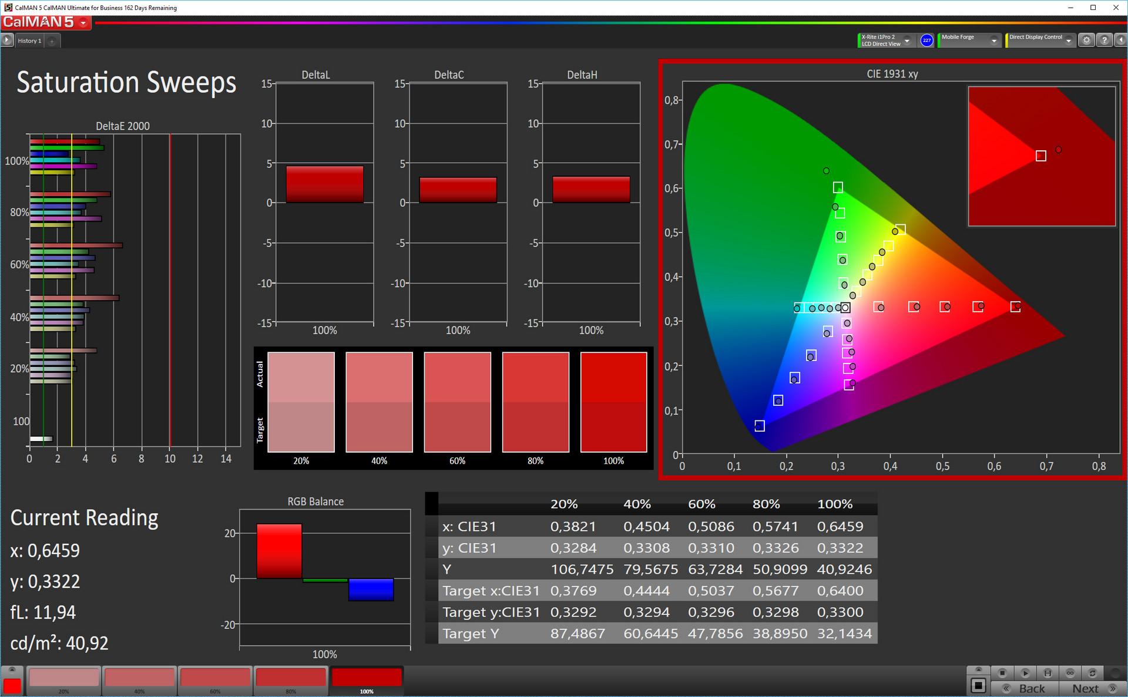Screen dimensions: 1128x697
Task: Open help with the question mark icon
Action: tap(1104, 40)
